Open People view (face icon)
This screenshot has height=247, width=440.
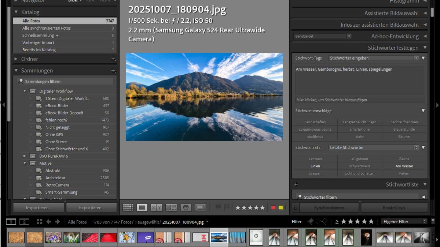(x=186, y=207)
